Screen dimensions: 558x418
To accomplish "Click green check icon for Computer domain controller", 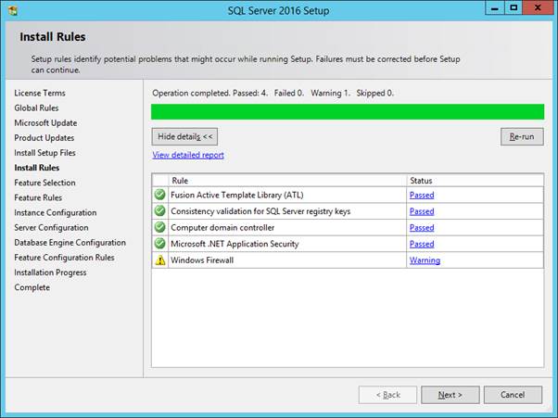I will tap(160, 227).
